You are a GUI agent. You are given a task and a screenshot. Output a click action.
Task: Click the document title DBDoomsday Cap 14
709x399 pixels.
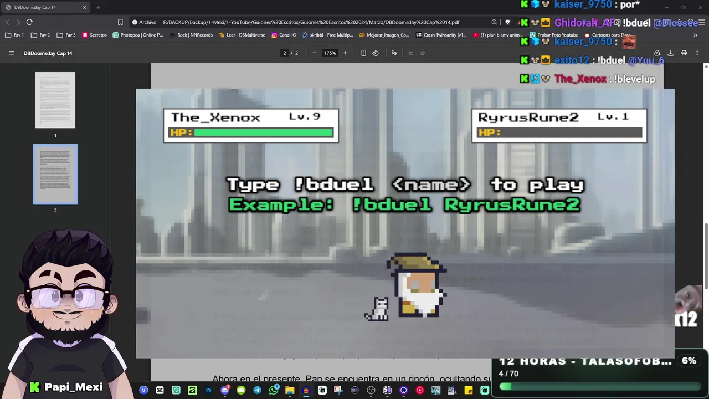point(48,53)
